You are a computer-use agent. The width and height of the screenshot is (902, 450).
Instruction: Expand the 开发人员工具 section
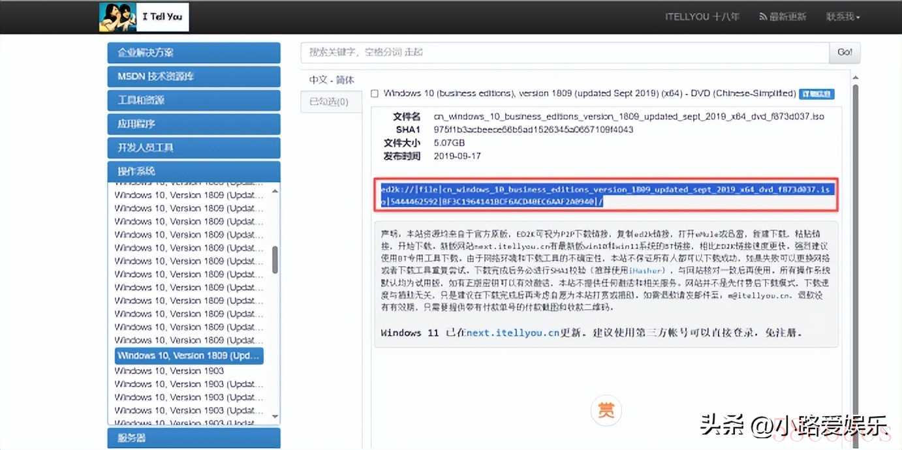point(194,148)
